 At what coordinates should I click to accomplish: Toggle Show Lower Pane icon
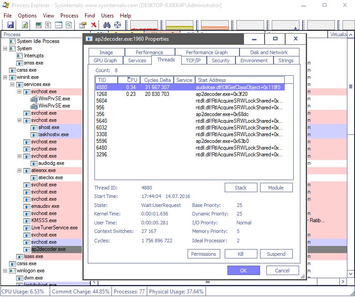[59, 25]
